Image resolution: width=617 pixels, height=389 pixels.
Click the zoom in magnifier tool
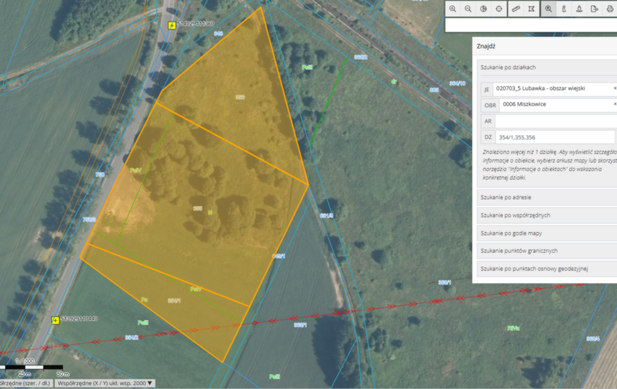[453, 9]
